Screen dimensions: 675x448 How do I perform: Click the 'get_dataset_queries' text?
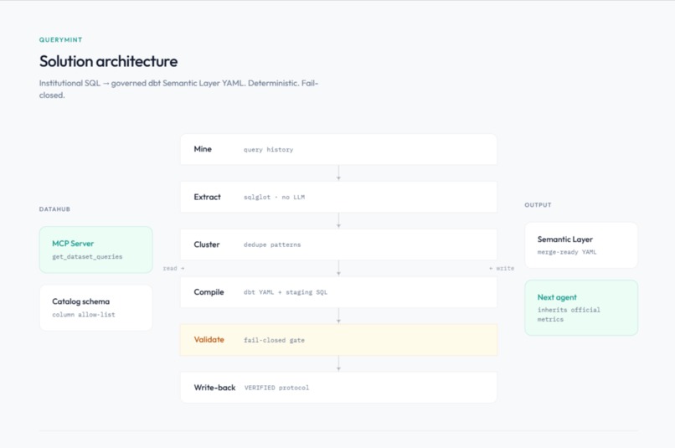pos(87,257)
